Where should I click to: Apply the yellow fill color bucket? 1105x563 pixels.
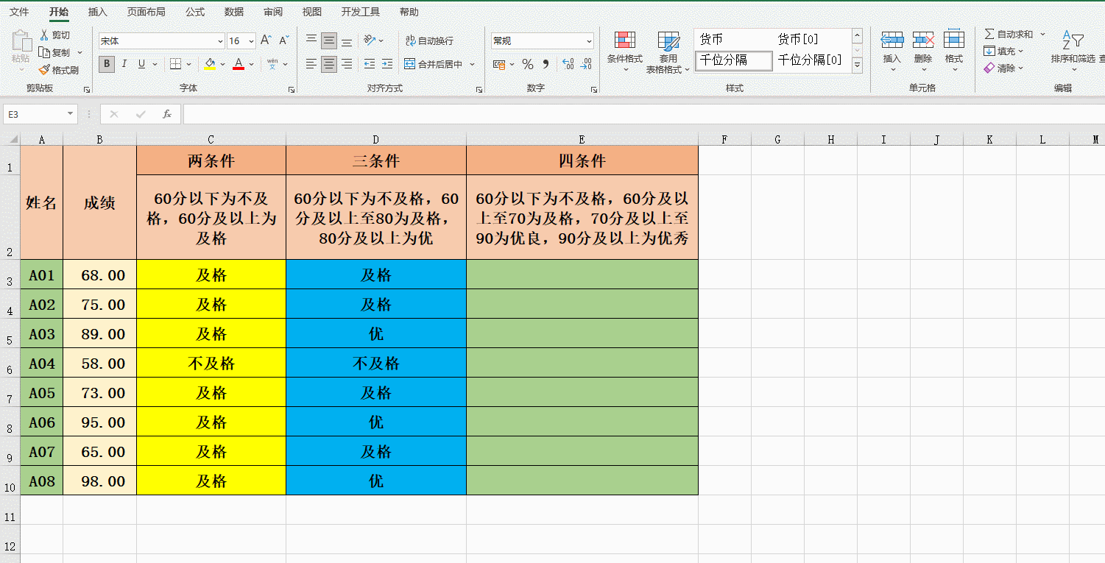[210, 64]
